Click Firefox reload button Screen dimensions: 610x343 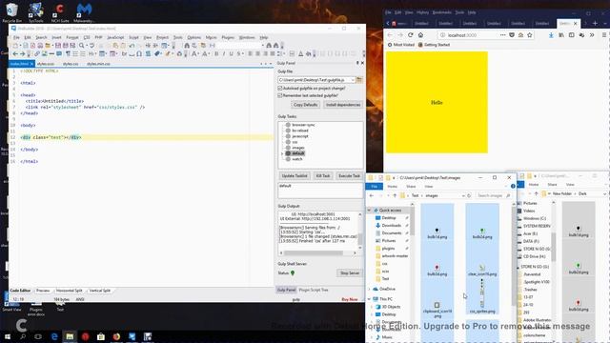[x=411, y=35]
